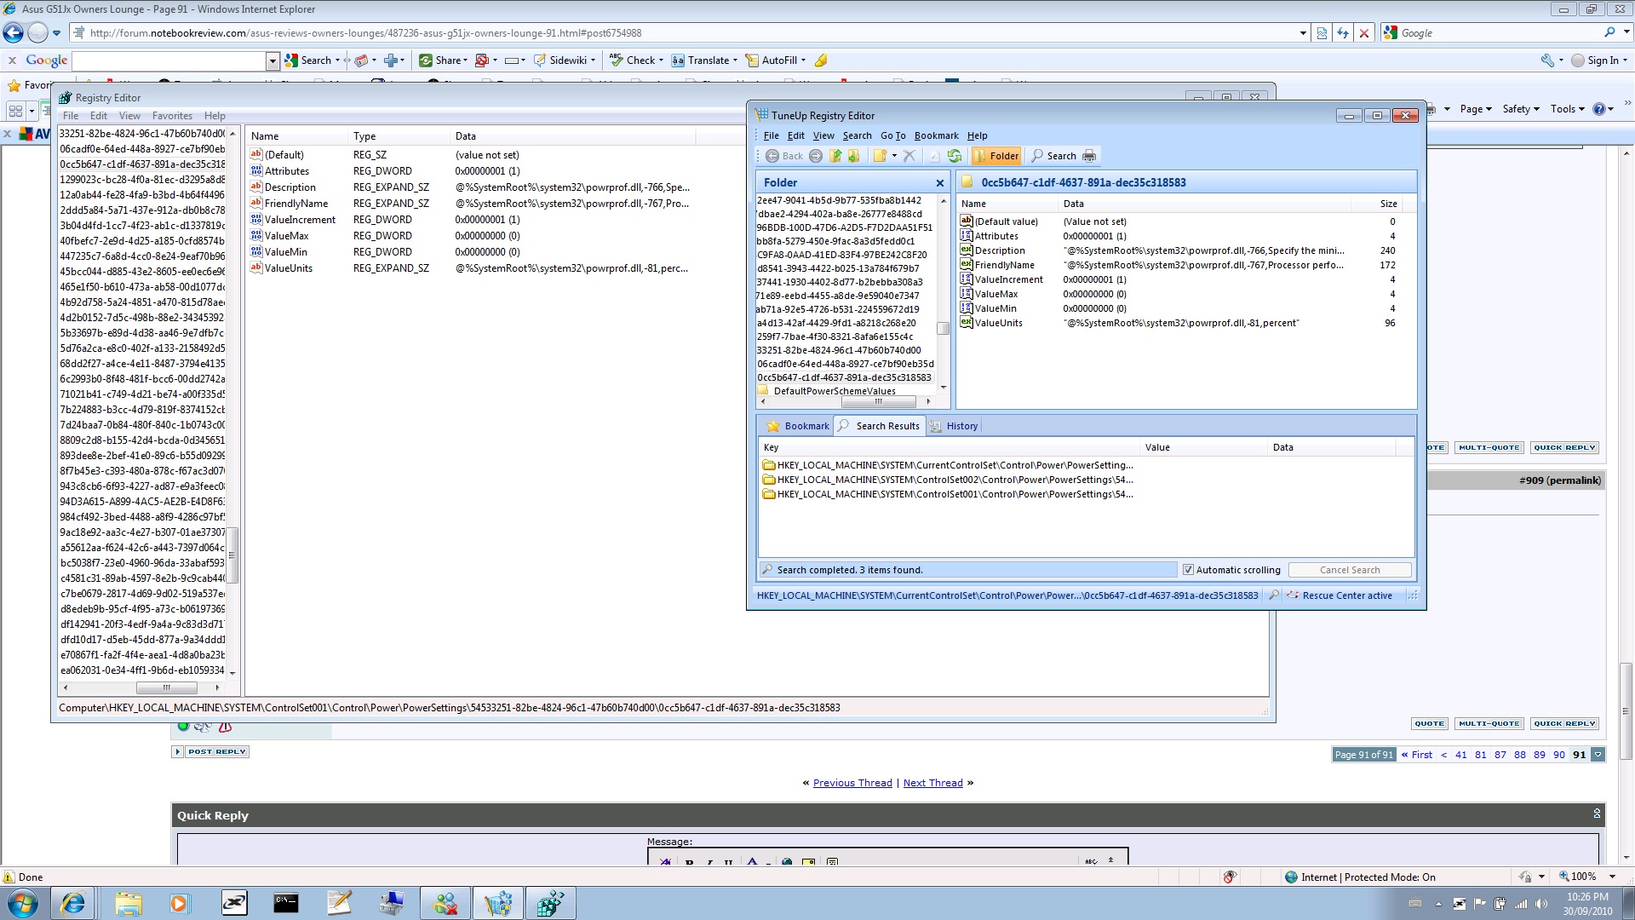This screenshot has height=920, width=1635.
Task: Open the Sign In dropdown in Google toolbar
Action: pyautogui.click(x=1625, y=60)
